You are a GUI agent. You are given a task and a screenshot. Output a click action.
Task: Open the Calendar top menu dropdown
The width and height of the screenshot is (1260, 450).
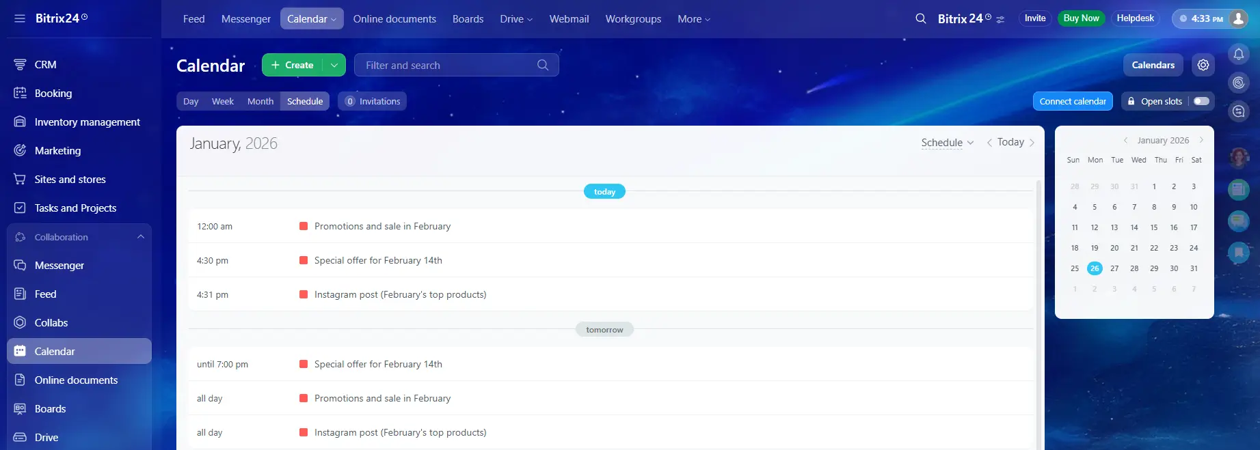point(312,18)
